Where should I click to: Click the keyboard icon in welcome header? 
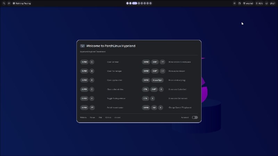click(x=82, y=46)
